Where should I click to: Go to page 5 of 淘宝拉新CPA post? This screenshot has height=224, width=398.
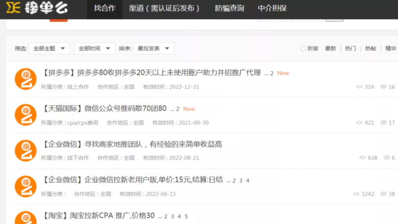186,217
